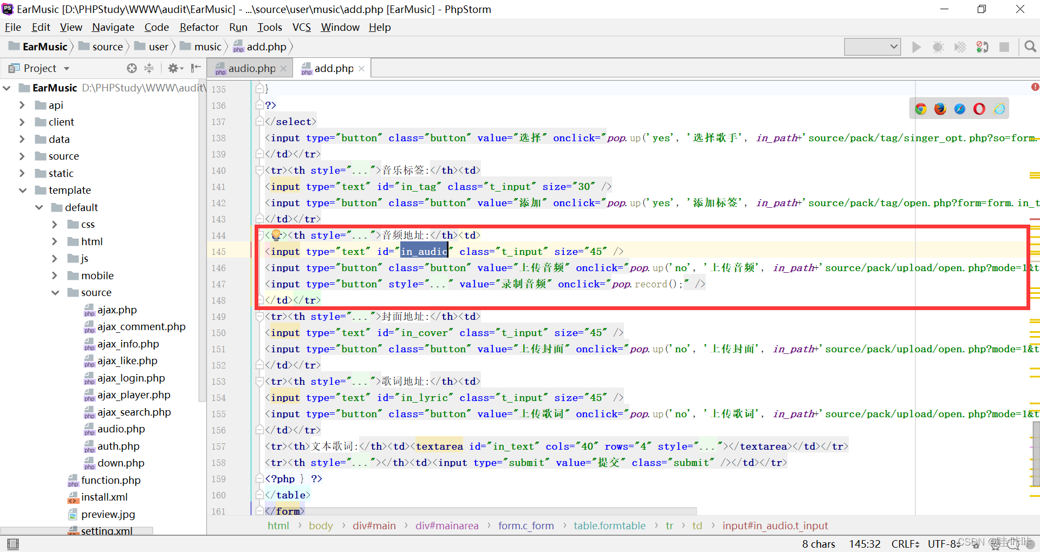The height and width of the screenshot is (552, 1040).
Task: Open the Window menu
Action: [340, 27]
